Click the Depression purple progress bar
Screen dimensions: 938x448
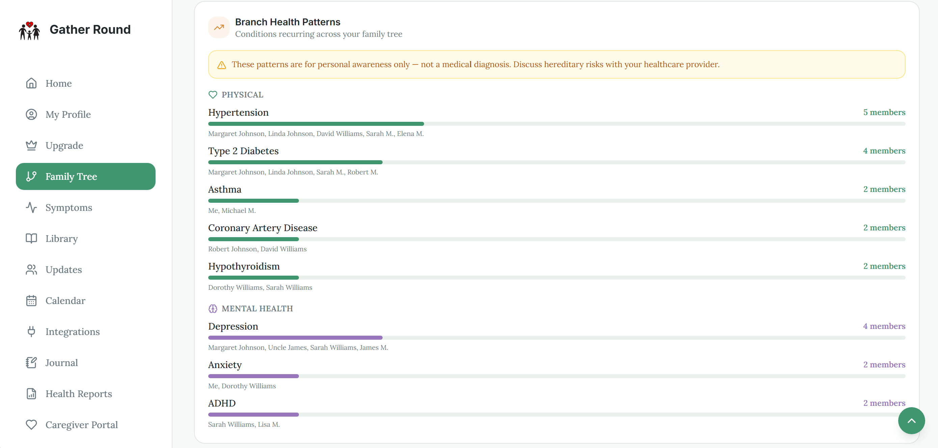click(556, 338)
